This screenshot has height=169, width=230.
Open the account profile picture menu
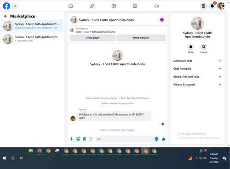click(x=221, y=6)
